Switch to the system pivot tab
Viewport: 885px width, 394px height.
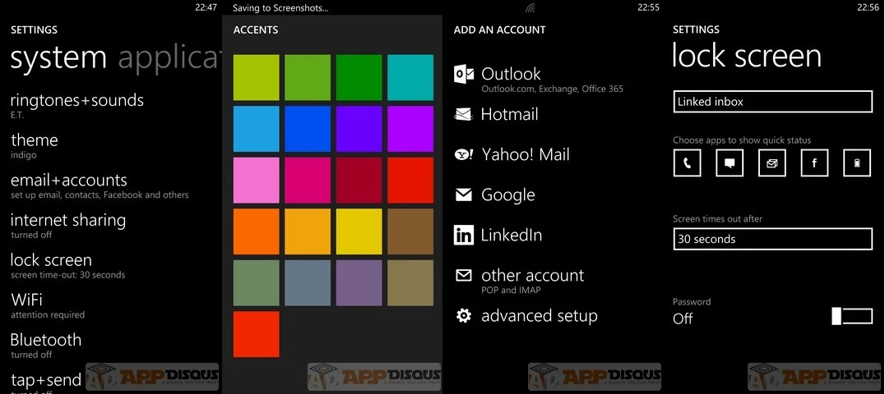point(58,57)
